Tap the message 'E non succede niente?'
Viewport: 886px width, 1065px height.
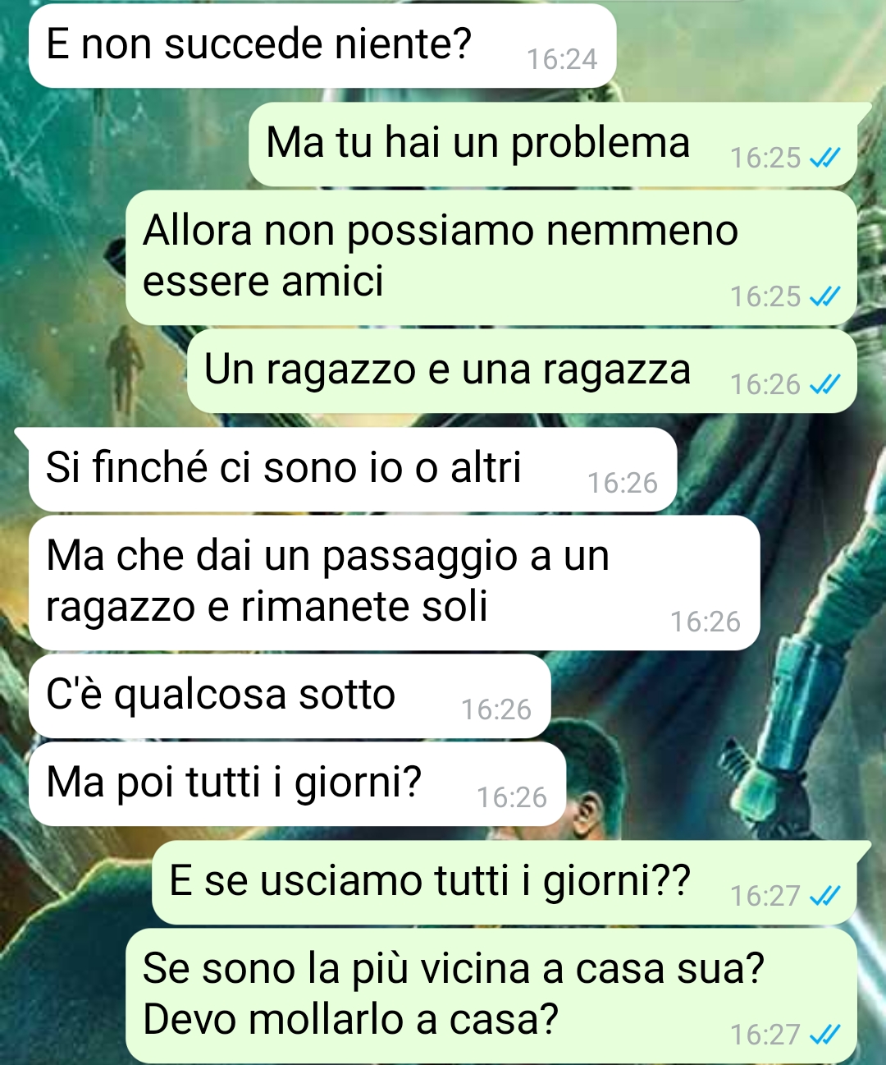(322, 46)
